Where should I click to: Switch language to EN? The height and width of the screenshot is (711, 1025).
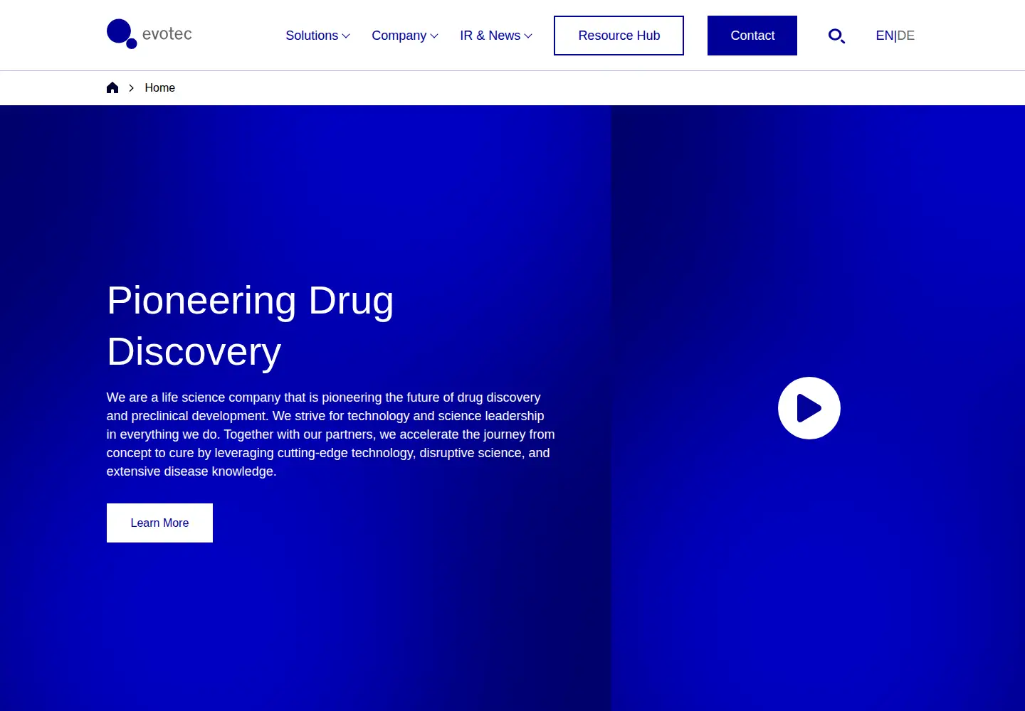pyautogui.click(x=884, y=36)
